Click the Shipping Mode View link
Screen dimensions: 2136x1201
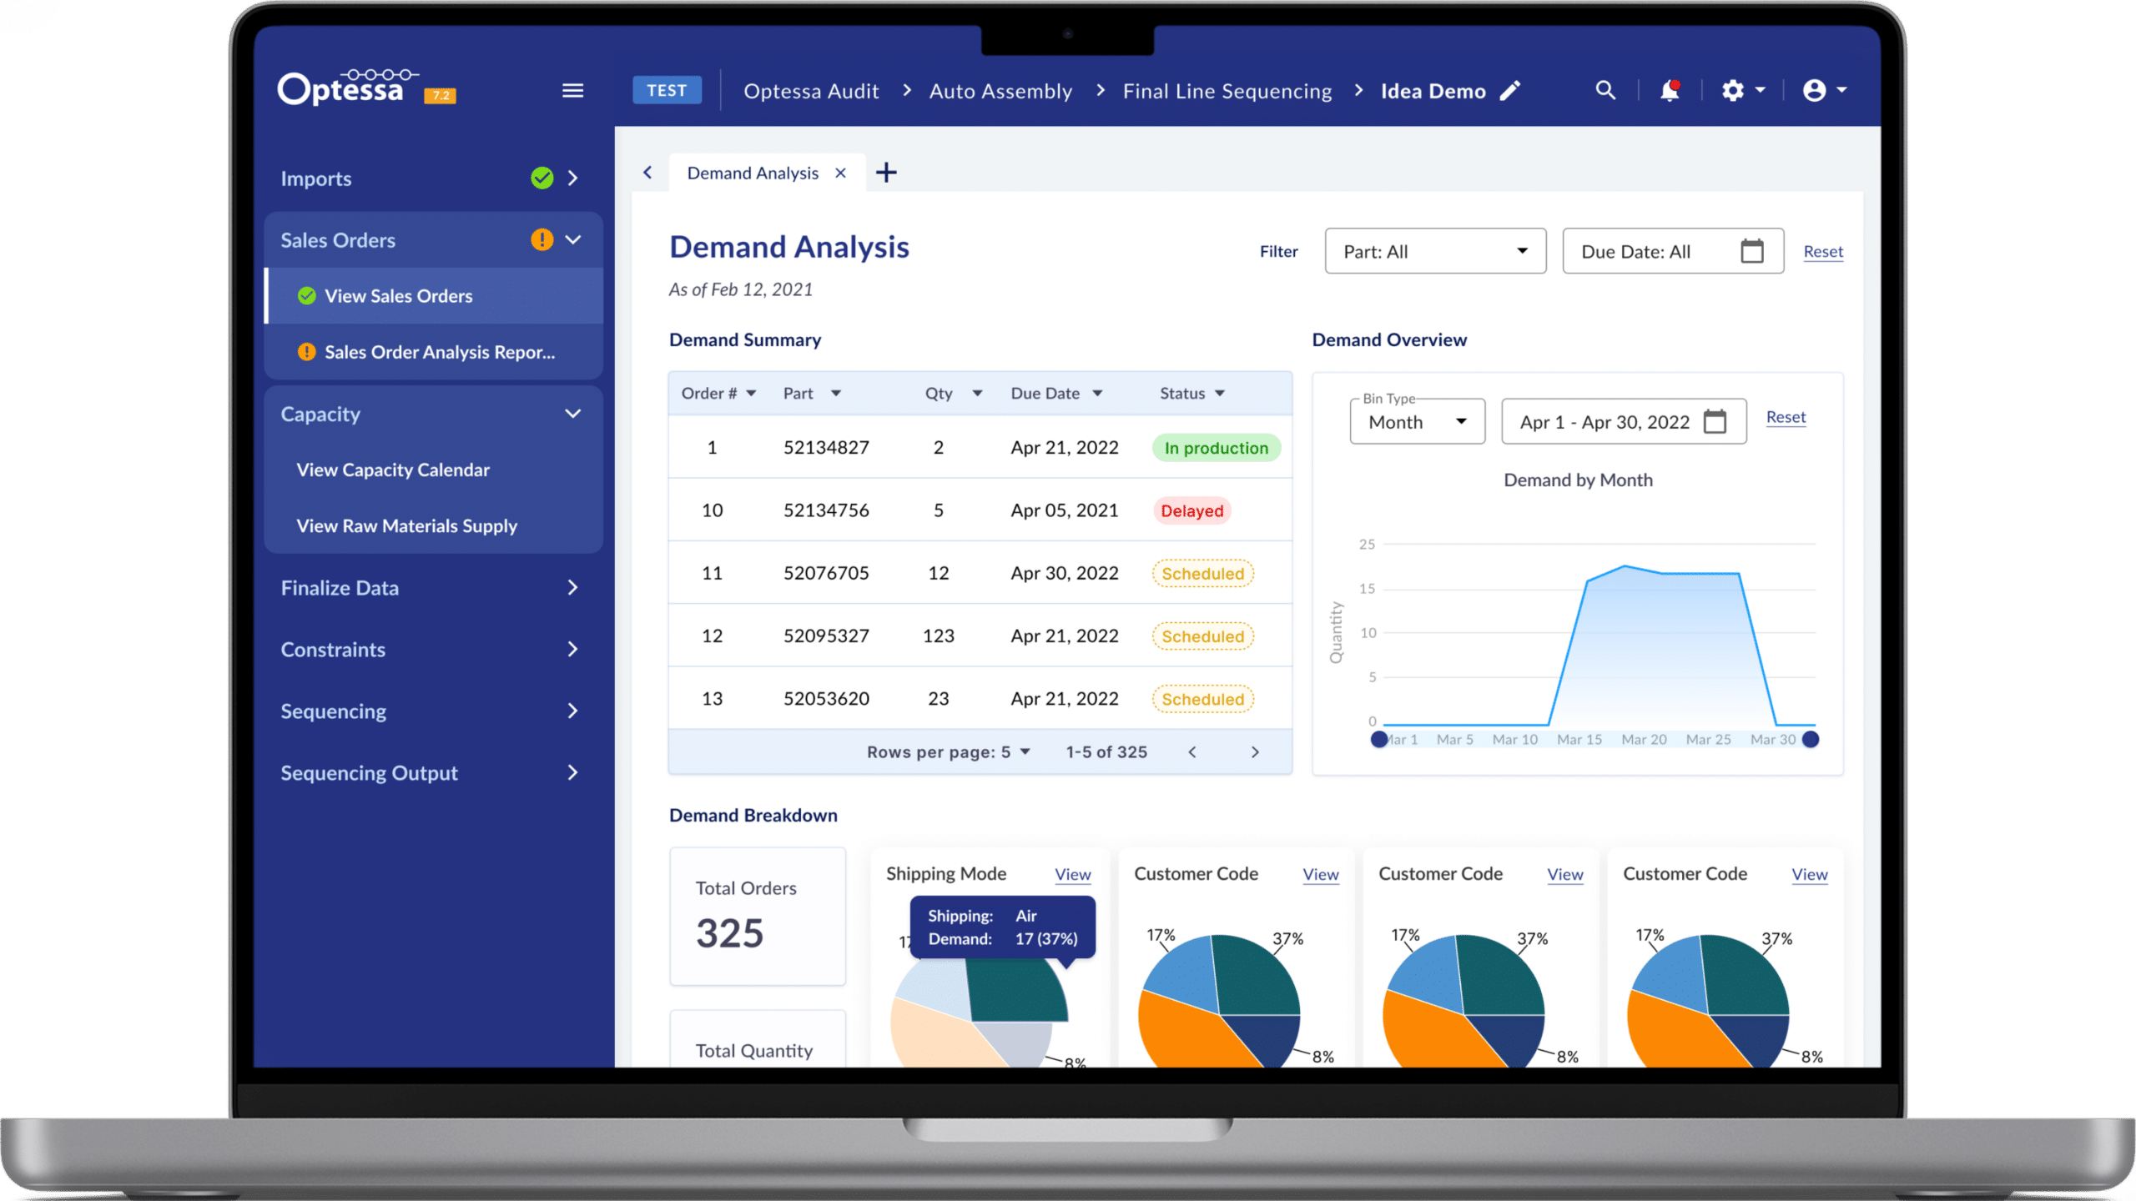[1072, 874]
